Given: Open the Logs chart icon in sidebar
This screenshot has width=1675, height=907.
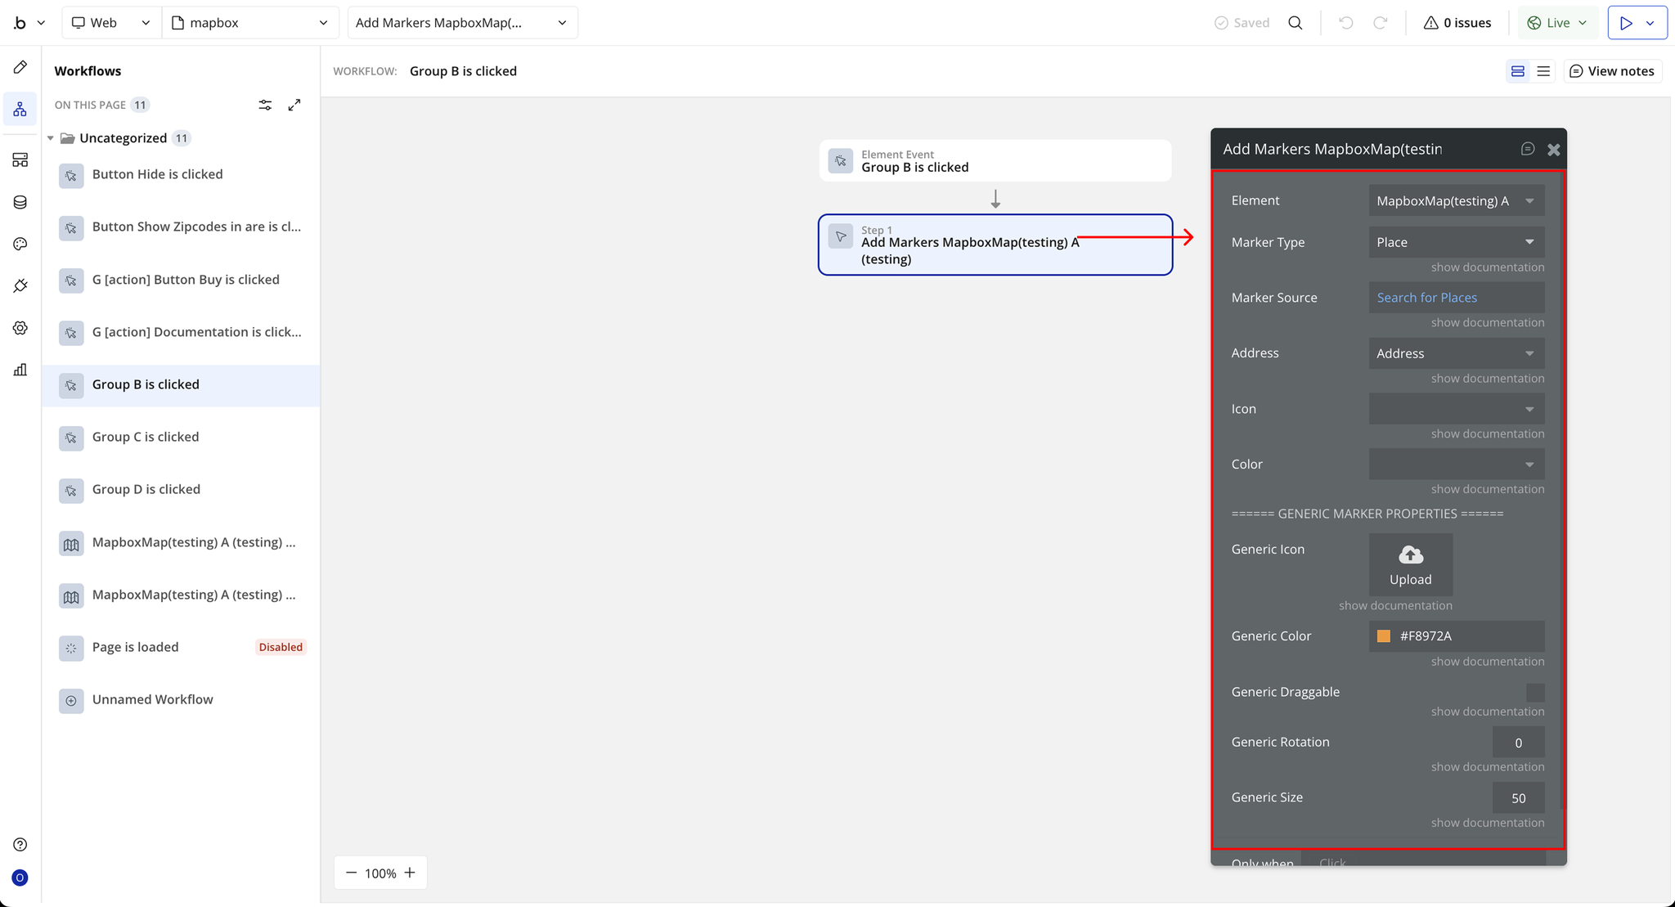Looking at the screenshot, I should [x=20, y=370].
